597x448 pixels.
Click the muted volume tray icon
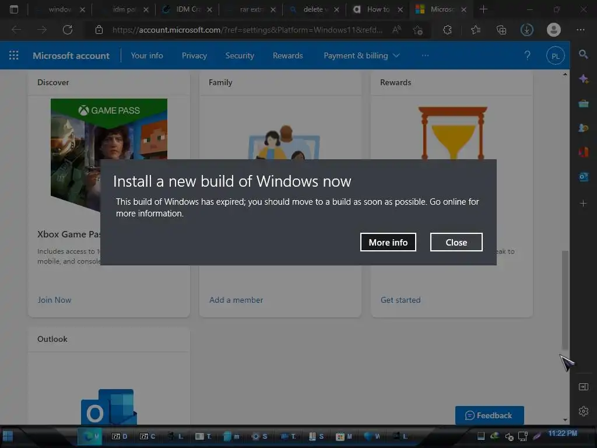click(x=509, y=436)
